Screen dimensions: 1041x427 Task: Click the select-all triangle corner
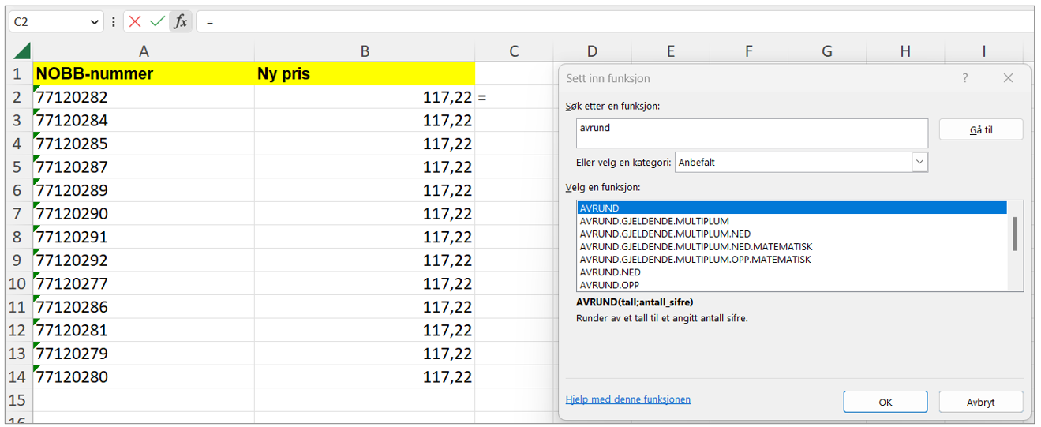(x=21, y=52)
